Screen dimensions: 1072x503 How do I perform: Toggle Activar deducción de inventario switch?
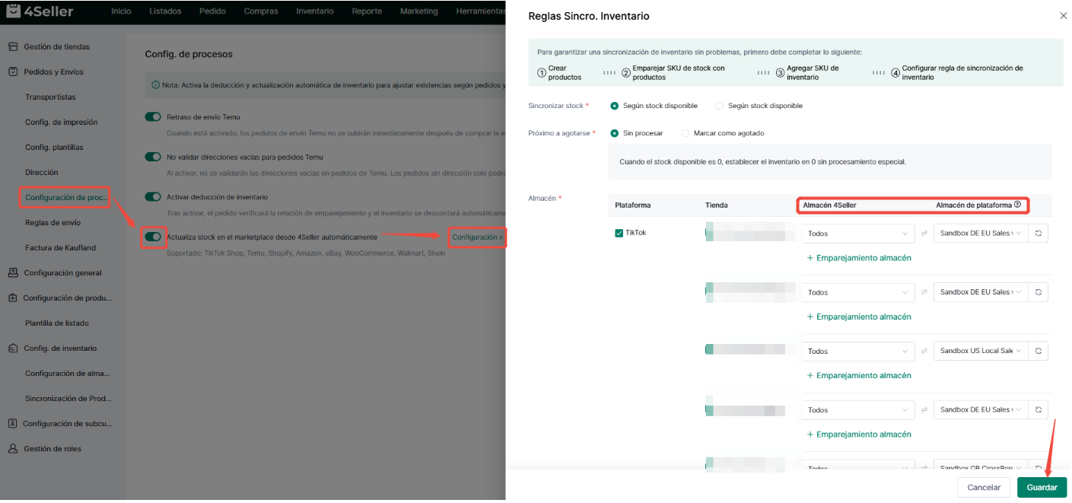point(153,197)
